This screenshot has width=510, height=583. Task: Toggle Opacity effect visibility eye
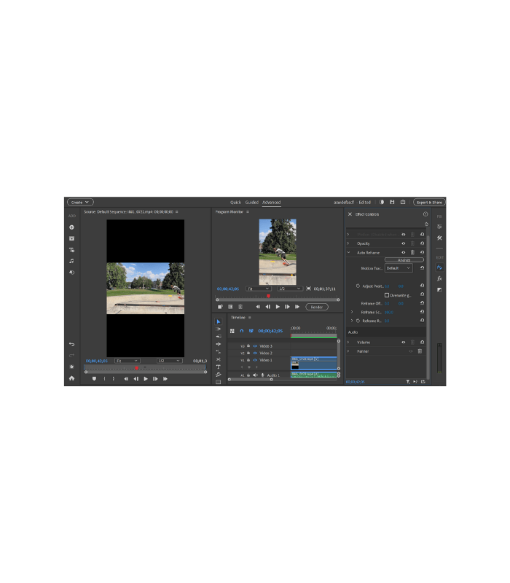tap(403, 243)
